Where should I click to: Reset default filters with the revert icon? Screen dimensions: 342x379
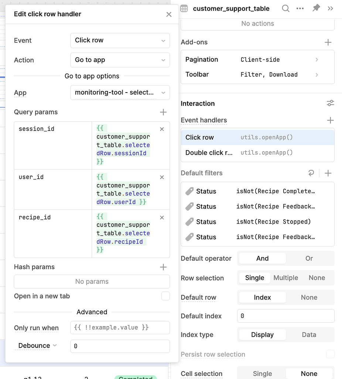311,173
